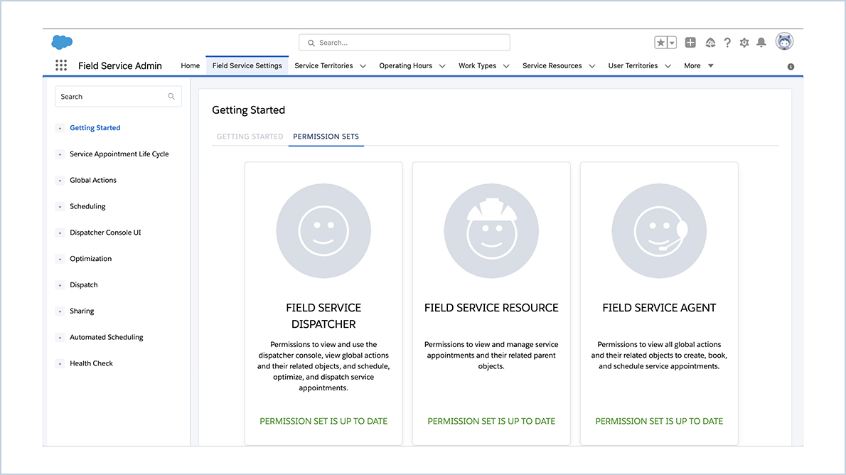This screenshot has height=475, width=846.
Task: Switch to the Getting Started tab
Action: click(249, 137)
